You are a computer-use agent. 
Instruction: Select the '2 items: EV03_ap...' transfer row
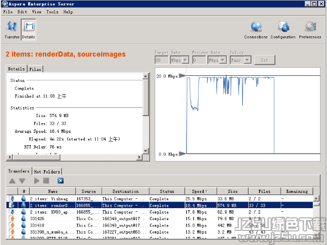(x=160, y=212)
